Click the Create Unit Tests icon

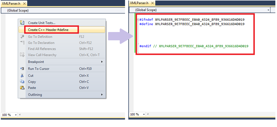coord(22,22)
